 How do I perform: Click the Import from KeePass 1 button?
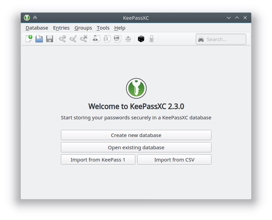point(98,159)
